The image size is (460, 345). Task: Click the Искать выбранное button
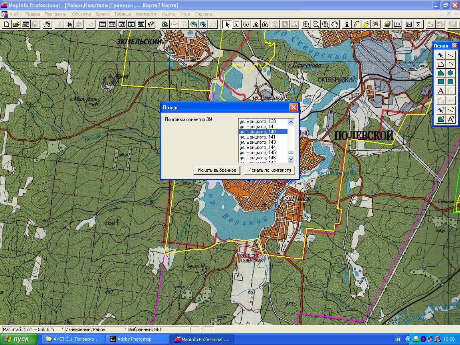pos(217,170)
